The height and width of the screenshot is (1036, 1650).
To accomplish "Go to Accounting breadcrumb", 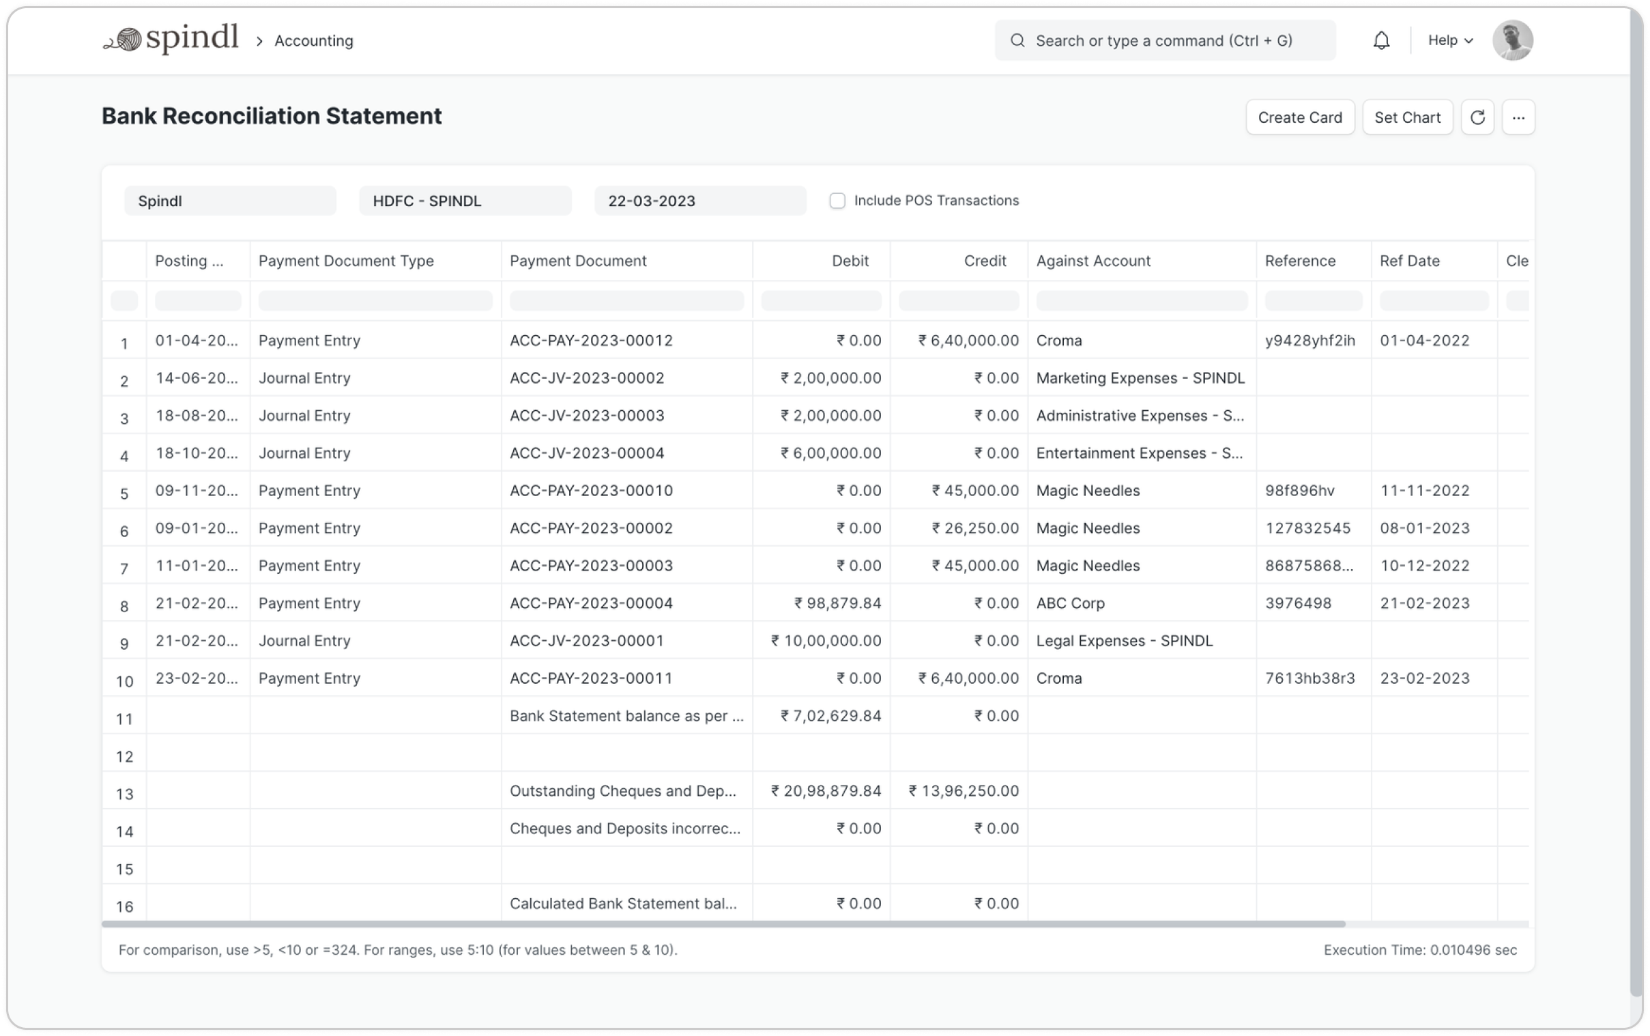I will coord(314,41).
